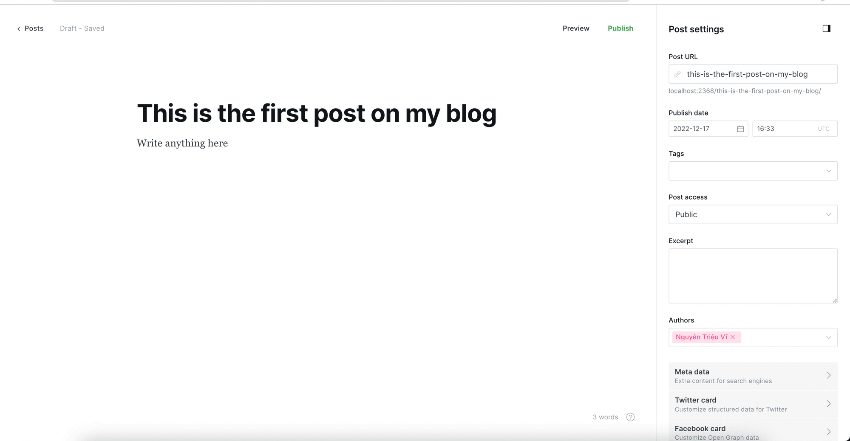Click the link icon in Post URL
The width and height of the screenshot is (850, 441).
point(677,74)
